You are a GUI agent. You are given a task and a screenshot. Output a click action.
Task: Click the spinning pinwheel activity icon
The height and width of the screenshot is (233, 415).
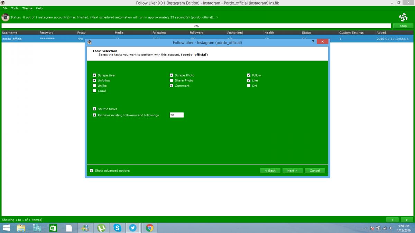point(403,17)
